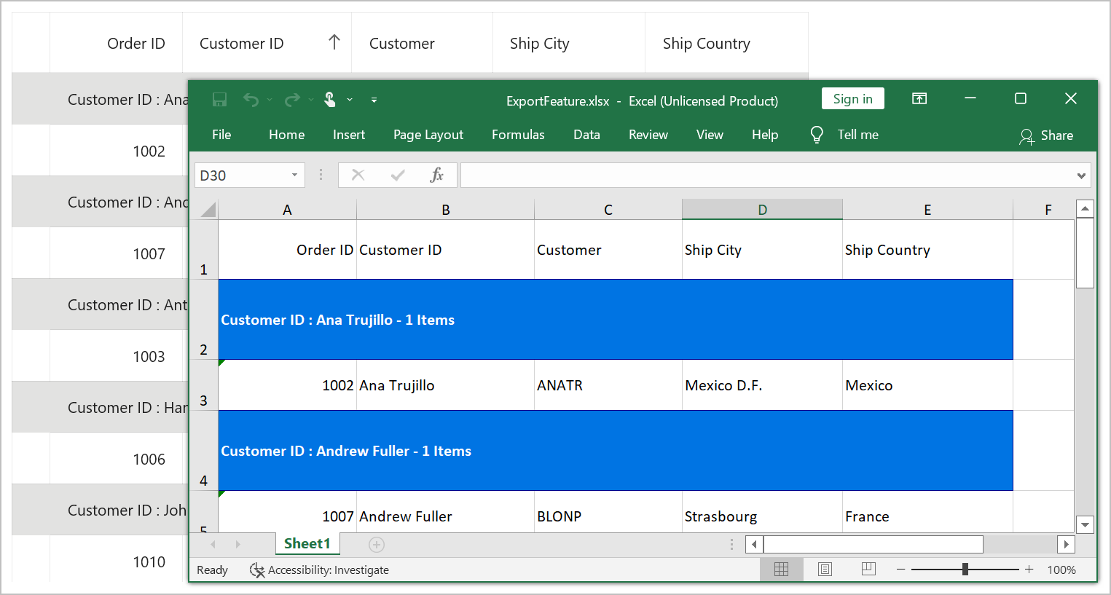
Task: Click the vertical scrollbar down arrow
Action: pyautogui.click(x=1085, y=524)
